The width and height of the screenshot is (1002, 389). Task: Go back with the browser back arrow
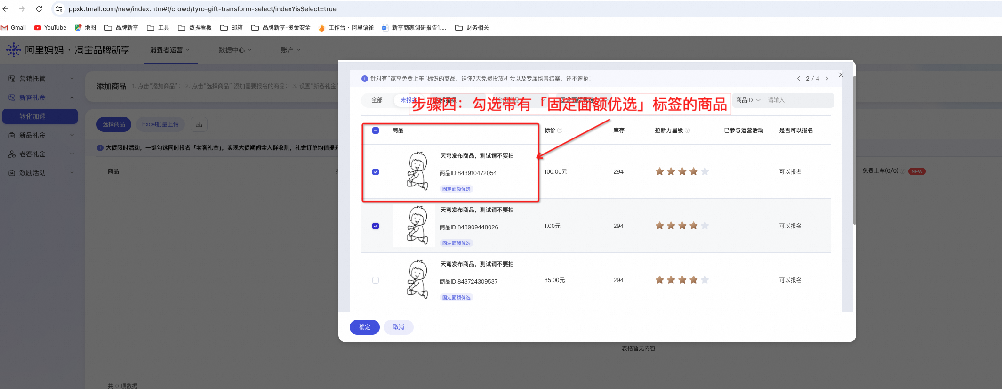6,9
